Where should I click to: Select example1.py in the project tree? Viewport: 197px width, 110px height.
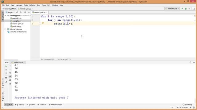click(x=17, y=18)
